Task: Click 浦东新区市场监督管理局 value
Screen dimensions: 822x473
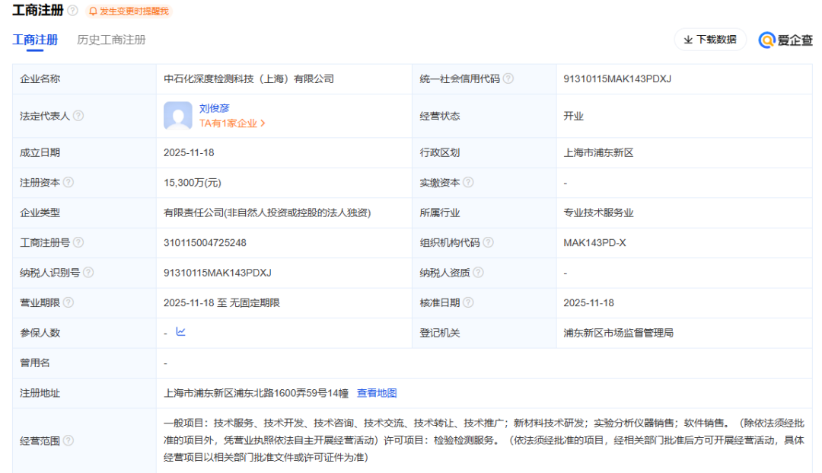Action: (619, 332)
